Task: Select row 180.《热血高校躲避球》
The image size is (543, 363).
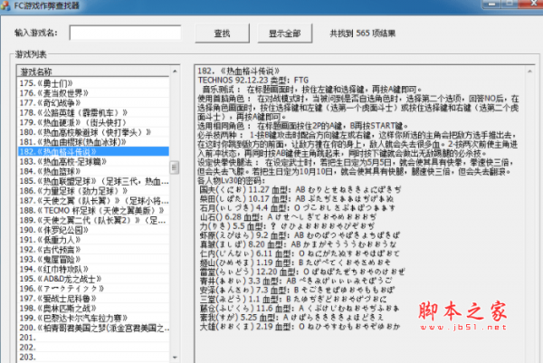Action: tap(93, 132)
